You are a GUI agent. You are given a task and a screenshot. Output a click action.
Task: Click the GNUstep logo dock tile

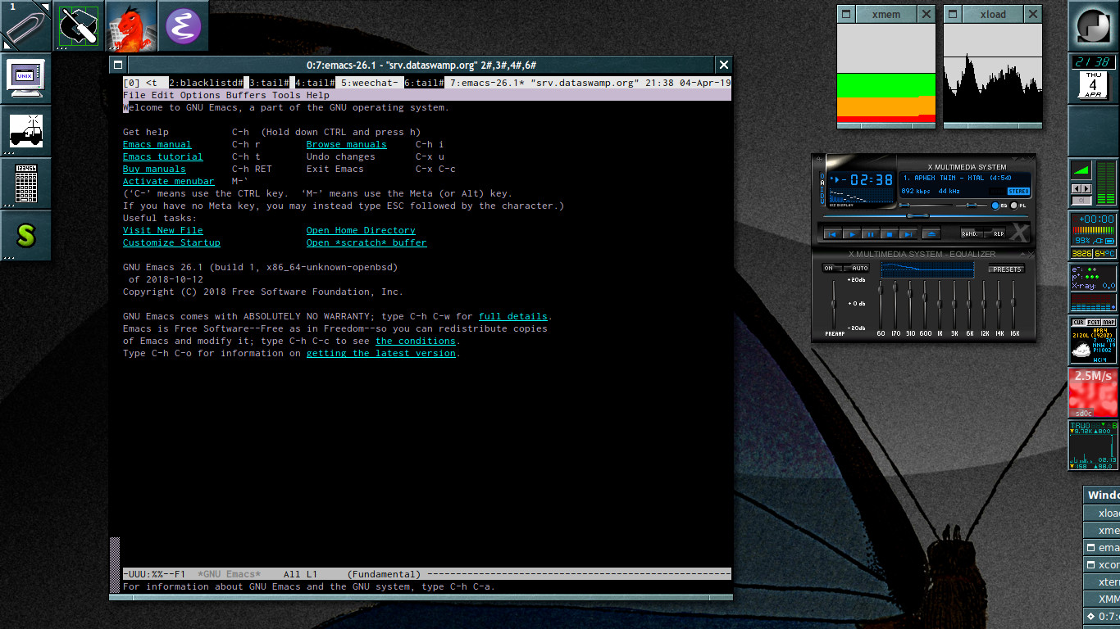click(x=1094, y=25)
